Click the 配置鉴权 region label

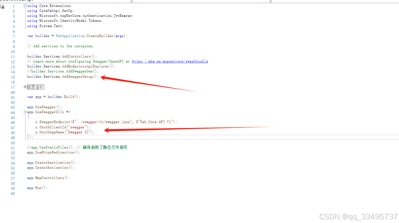tap(35, 87)
